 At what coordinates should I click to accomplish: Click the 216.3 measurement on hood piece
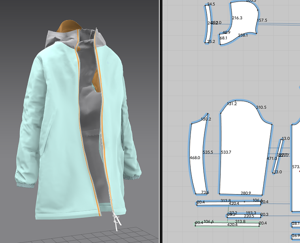pyautogui.click(x=237, y=18)
